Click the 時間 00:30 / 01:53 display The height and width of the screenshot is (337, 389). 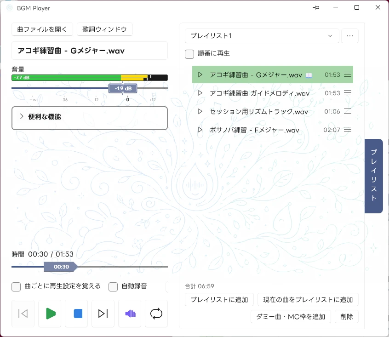42,254
